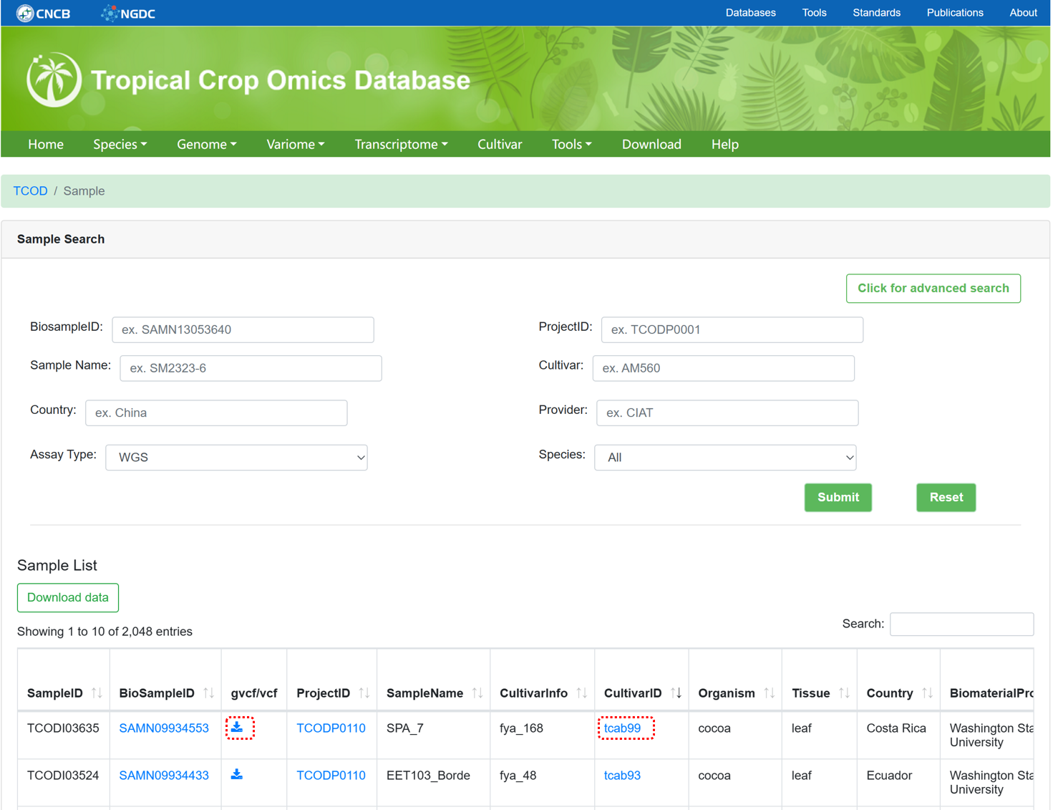The height and width of the screenshot is (810, 1053).
Task: Download gvcf file for SAMN09934553 row
Action: 237,727
